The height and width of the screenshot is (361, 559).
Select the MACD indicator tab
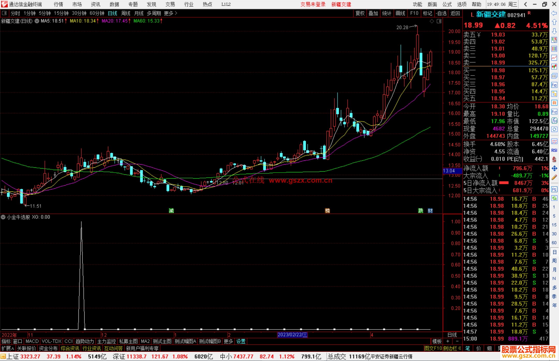tap(32, 341)
